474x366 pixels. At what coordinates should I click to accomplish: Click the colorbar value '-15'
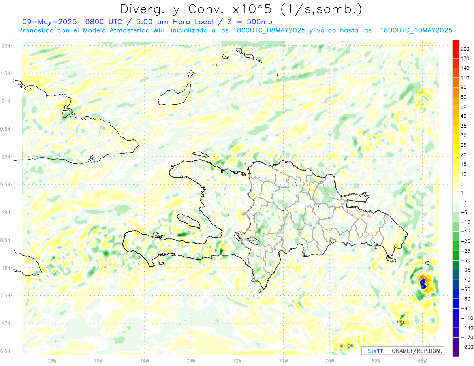click(x=465, y=232)
